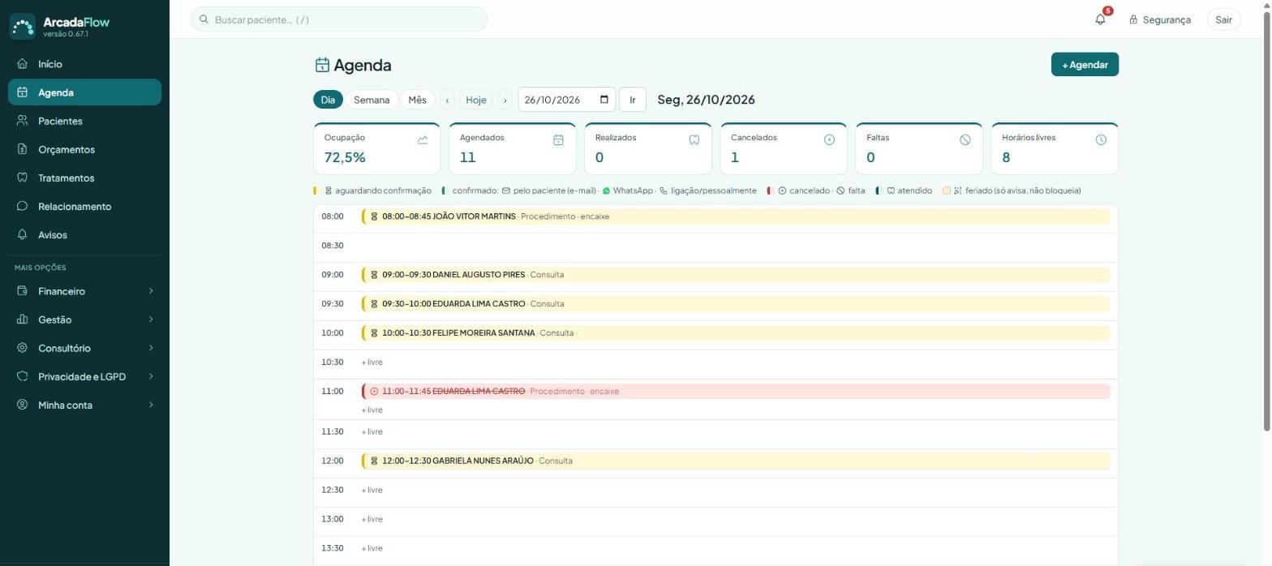Open João Vitor Martins 08:00 appointment
Screen dimensions: 1272x566
tap(736, 217)
